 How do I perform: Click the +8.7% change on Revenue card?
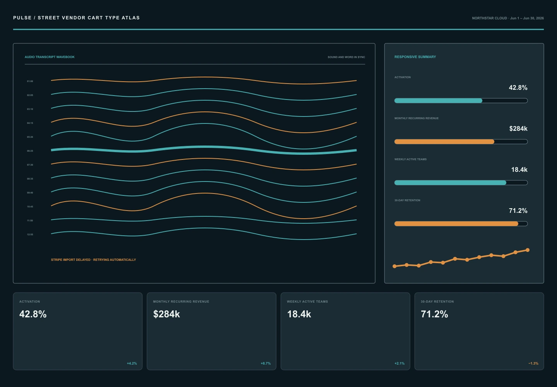coord(266,363)
